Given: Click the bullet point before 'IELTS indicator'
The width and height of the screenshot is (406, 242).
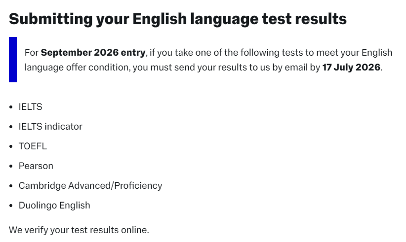Looking at the screenshot, I should (11, 127).
